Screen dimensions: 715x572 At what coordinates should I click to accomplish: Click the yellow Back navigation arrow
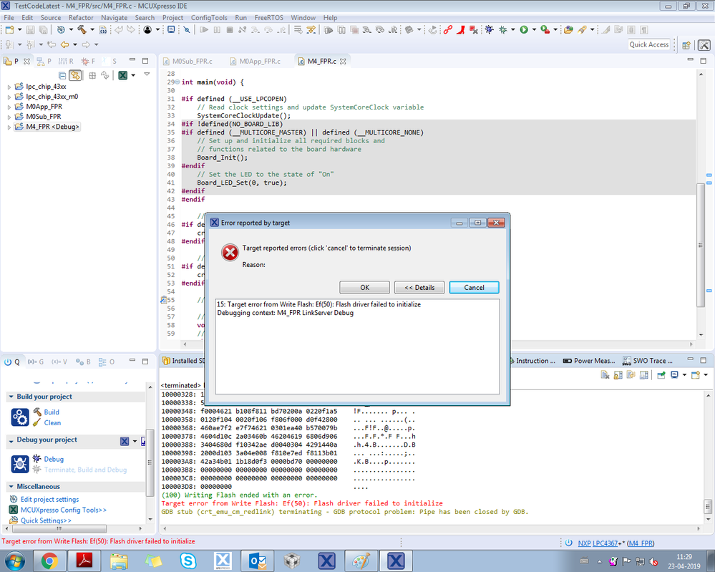64,44
